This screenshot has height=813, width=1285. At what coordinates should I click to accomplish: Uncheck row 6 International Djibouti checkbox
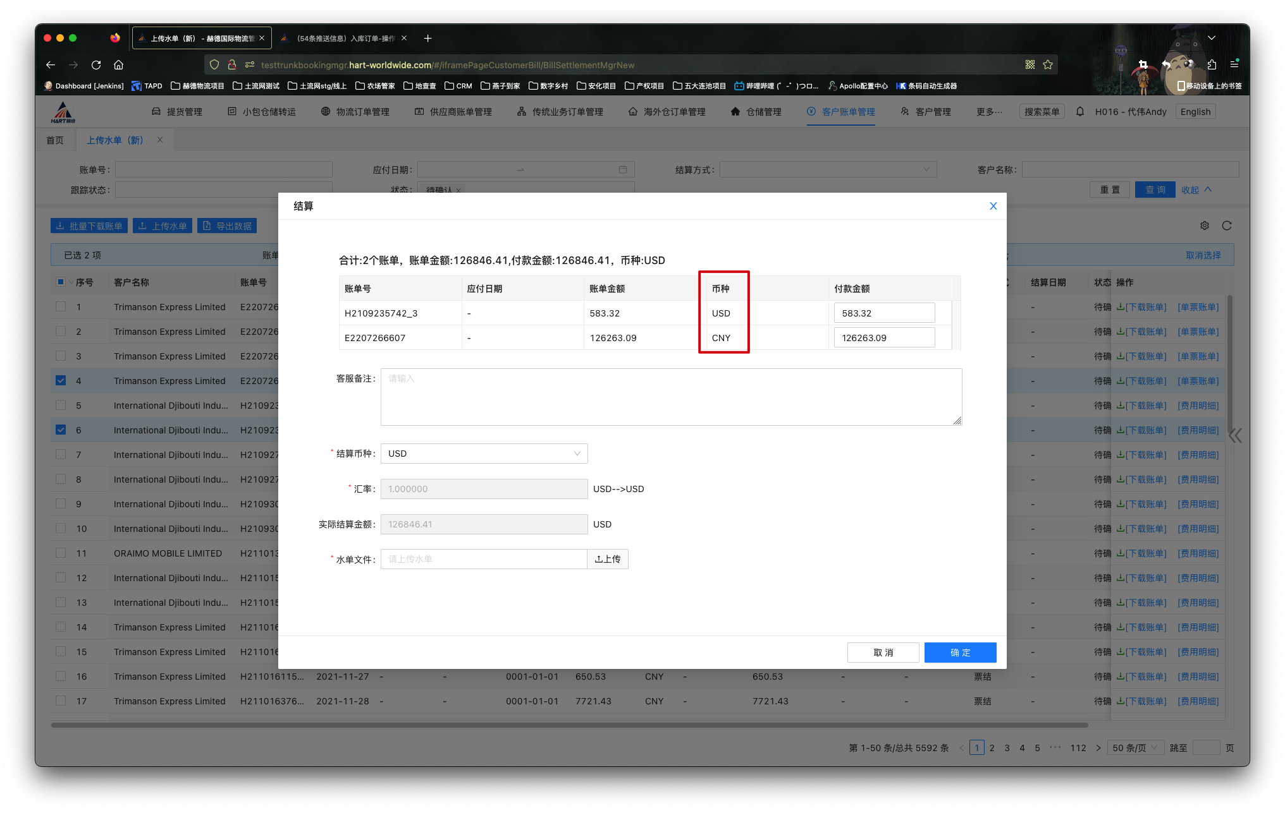[x=61, y=430]
